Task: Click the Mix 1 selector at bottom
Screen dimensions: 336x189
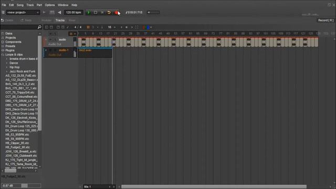Action: (x=99, y=187)
